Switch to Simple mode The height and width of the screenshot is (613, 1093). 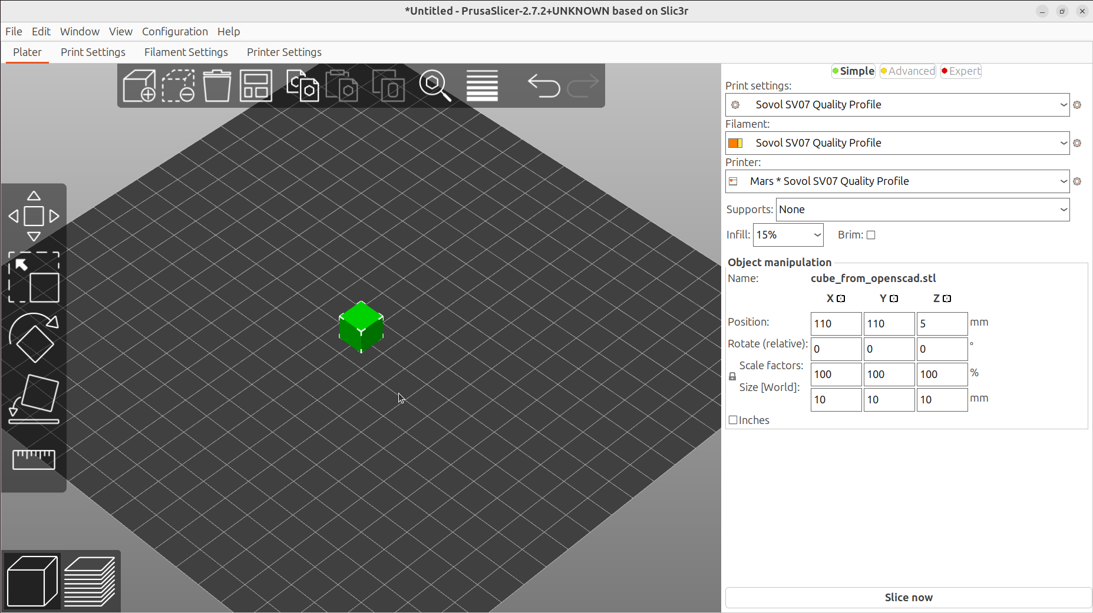point(853,71)
